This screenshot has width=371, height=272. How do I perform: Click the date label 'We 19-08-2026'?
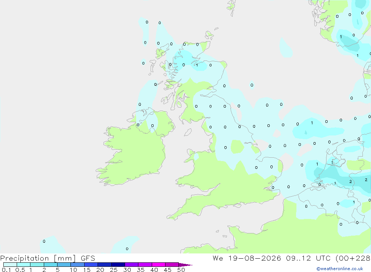pos(247,258)
